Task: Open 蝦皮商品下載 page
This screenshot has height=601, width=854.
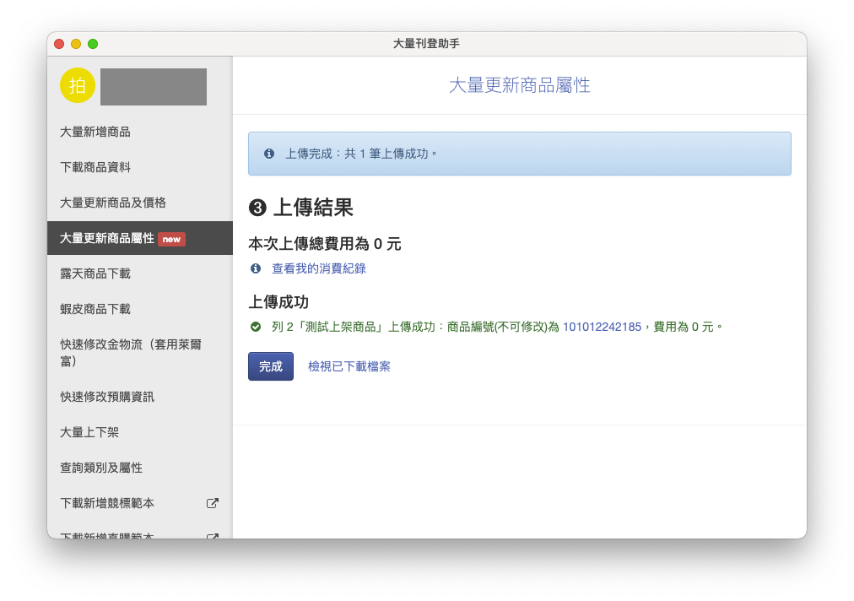Action: 95,309
